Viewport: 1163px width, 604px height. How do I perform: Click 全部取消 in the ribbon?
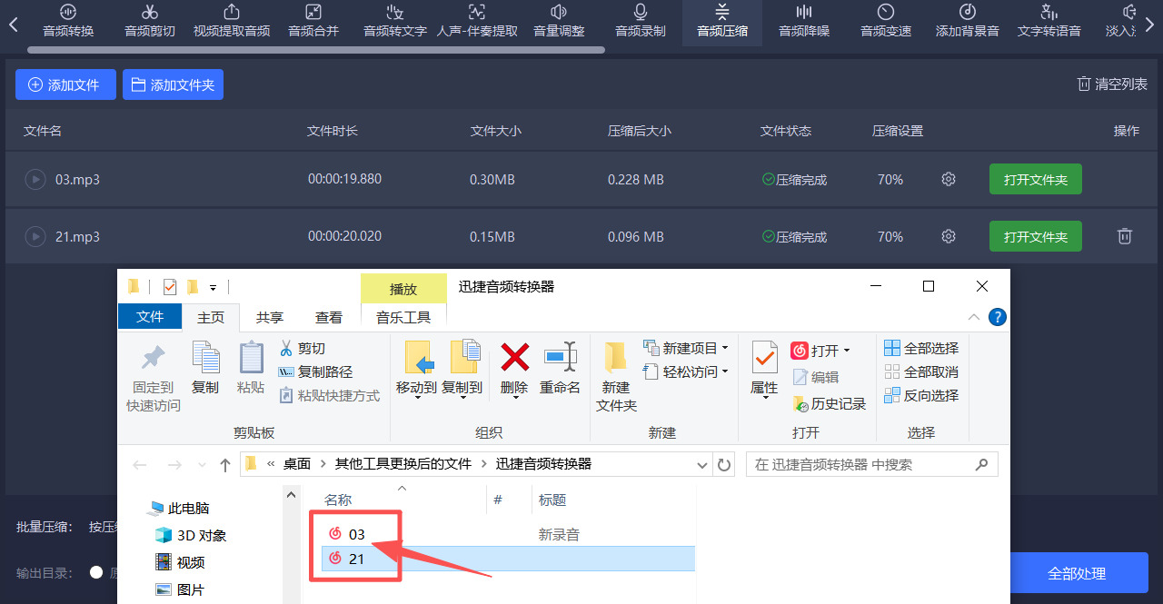coord(921,371)
